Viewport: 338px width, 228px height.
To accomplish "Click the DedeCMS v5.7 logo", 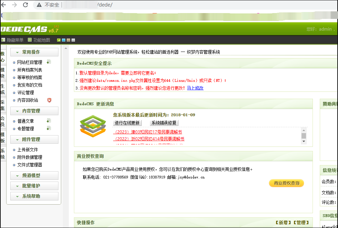I will click(x=30, y=29).
